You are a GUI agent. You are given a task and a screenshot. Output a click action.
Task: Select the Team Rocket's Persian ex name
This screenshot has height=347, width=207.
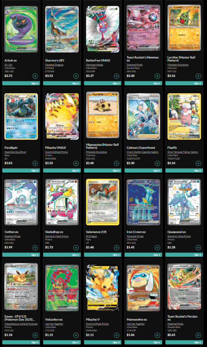(x=182, y=318)
